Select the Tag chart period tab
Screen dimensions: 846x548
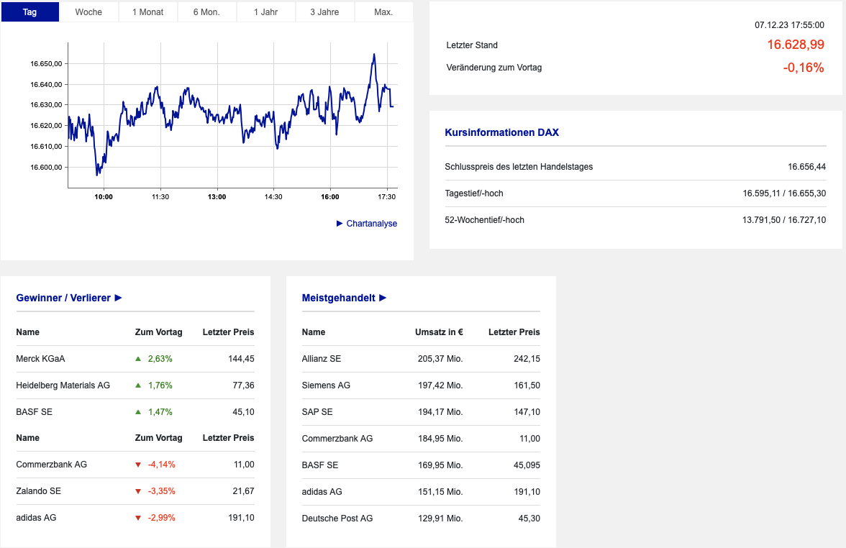tap(29, 12)
